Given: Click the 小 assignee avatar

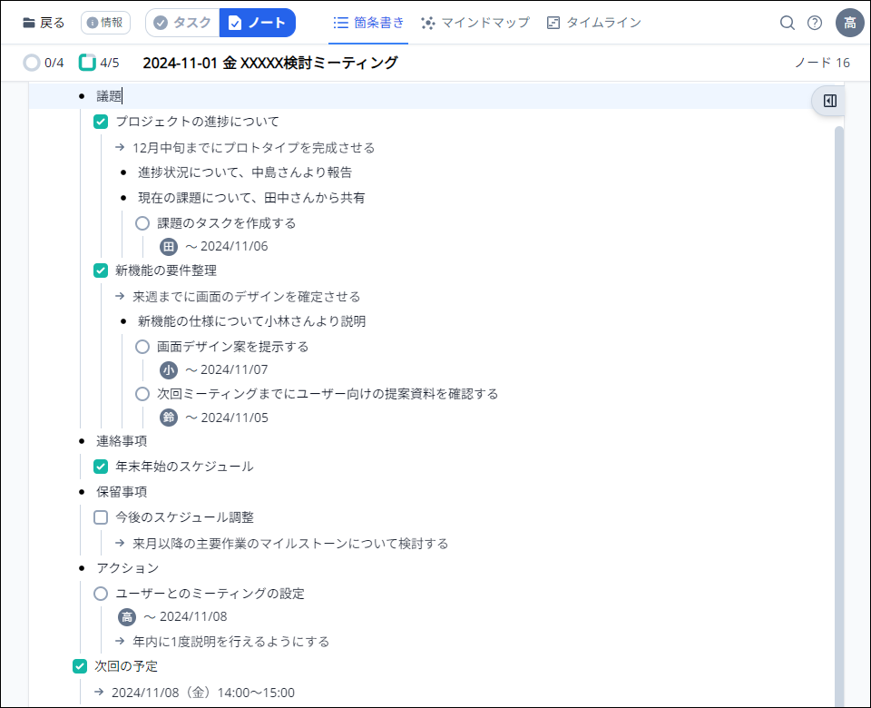Looking at the screenshot, I should click(x=169, y=369).
